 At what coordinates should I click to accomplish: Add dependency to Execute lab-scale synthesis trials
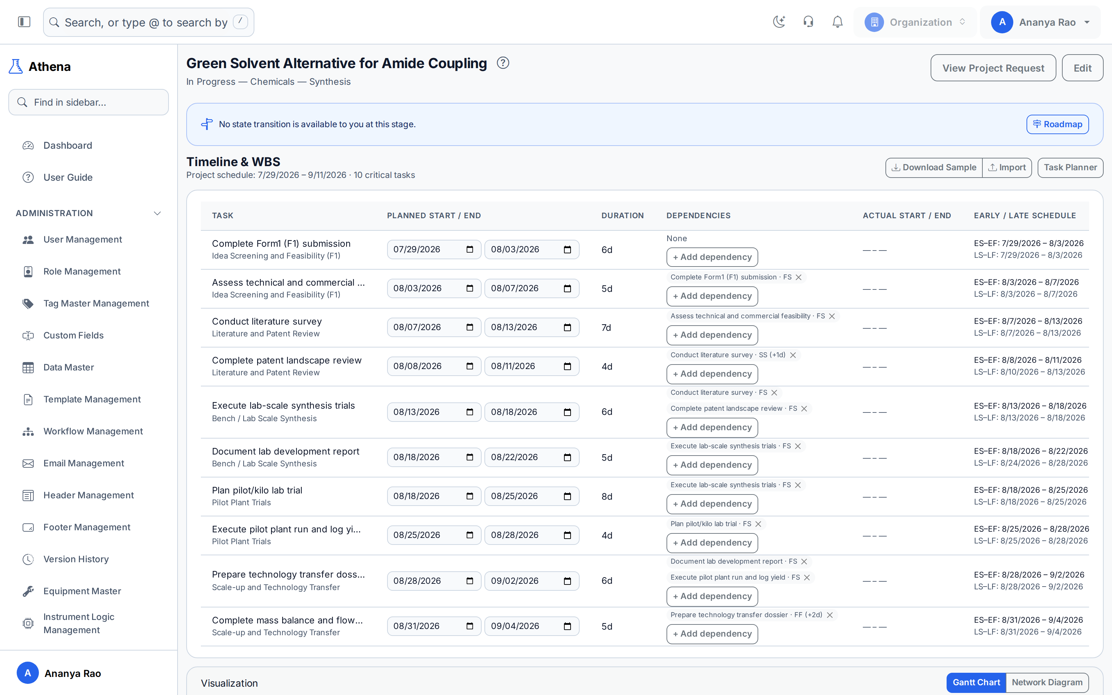tap(712, 427)
